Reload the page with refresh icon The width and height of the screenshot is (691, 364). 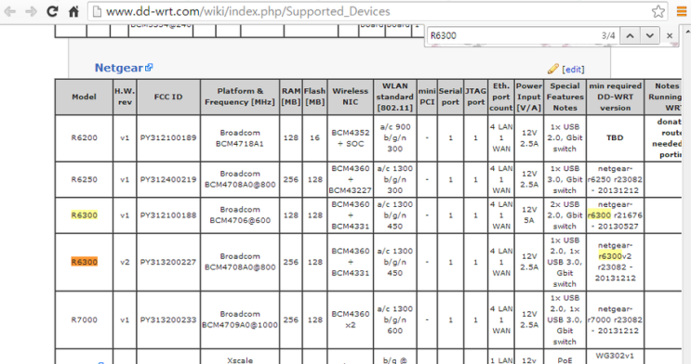click(52, 11)
